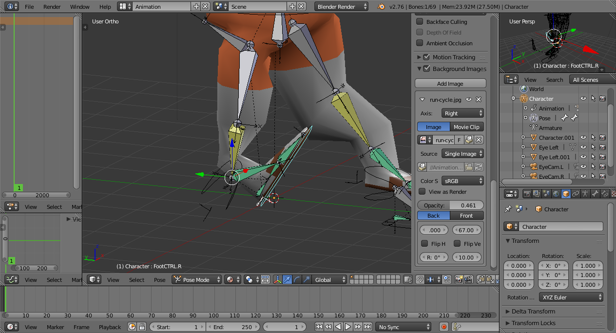616x333 pixels.
Task: Open the Info editor type selector icon
Action: tap(12, 7)
